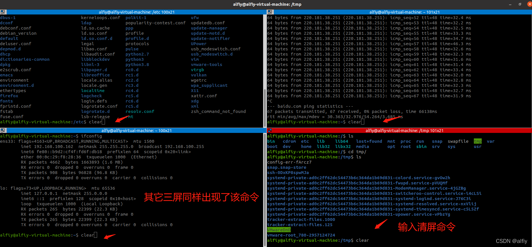This screenshot has width=532, height=247.
Task: Click 'fstab' in the /etc listing
Action: click(x=6, y=111)
